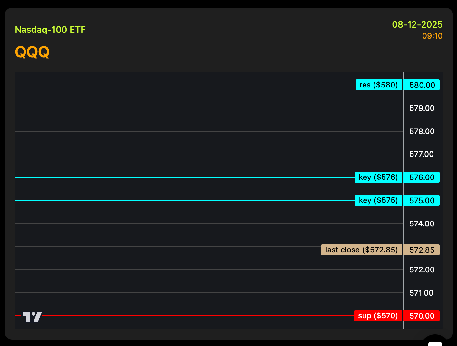Click the QQQ ticker title
The image size is (457, 346).
point(32,52)
